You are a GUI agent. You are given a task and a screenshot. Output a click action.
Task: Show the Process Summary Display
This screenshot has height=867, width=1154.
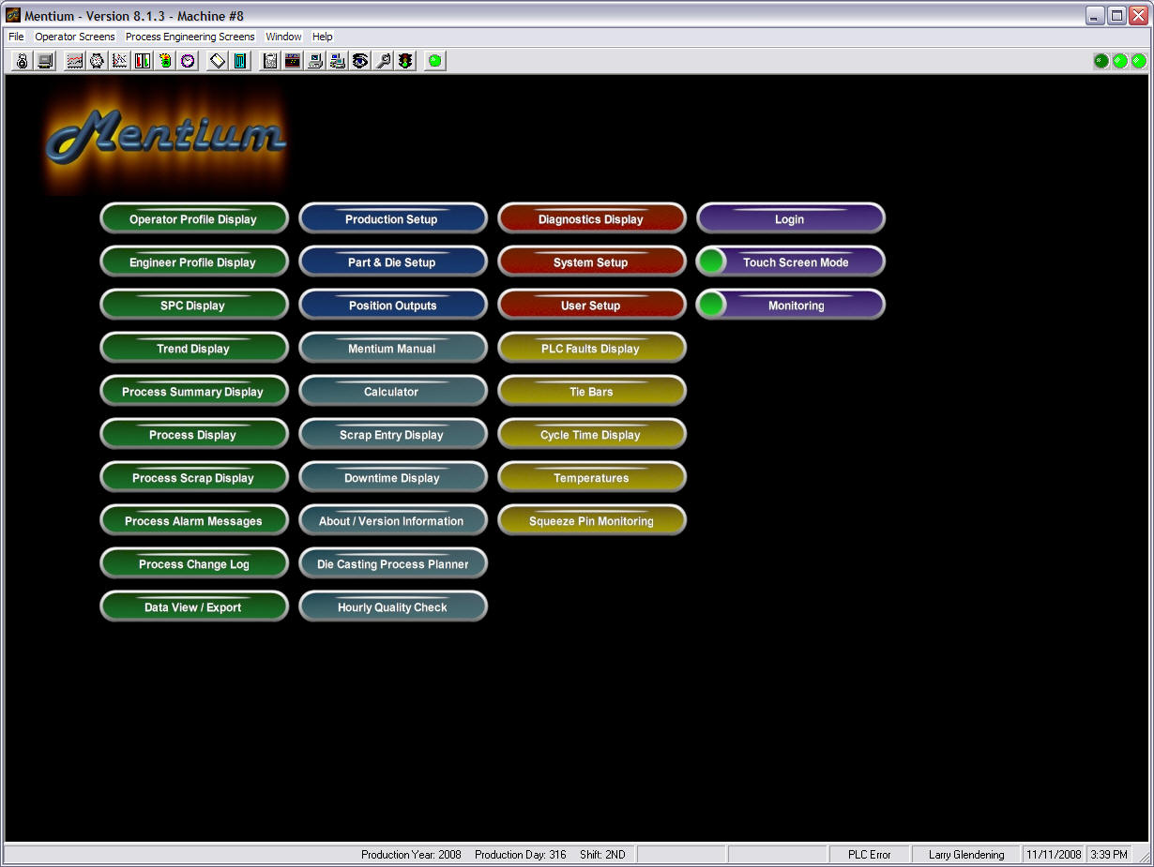[x=194, y=391]
